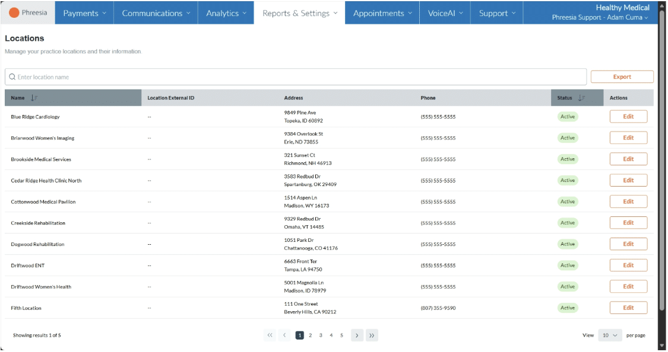Edit Blue Ridge Cardiology location
The width and height of the screenshot is (668, 352).
click(x=628, y=117)
